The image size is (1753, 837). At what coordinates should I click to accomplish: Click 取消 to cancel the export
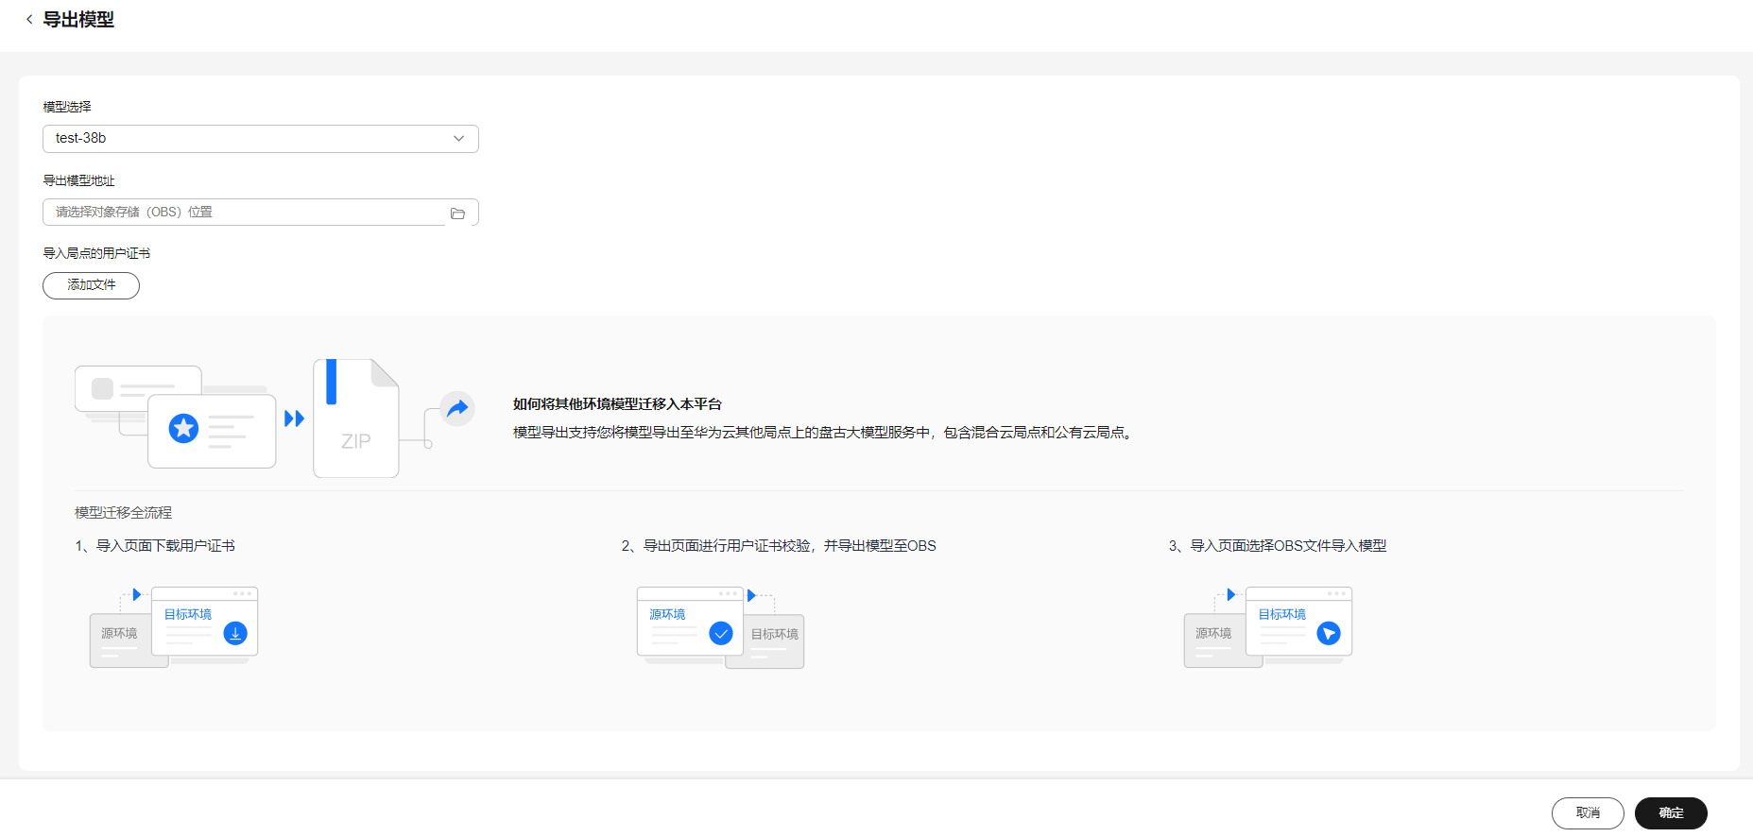coord(1587,813)
